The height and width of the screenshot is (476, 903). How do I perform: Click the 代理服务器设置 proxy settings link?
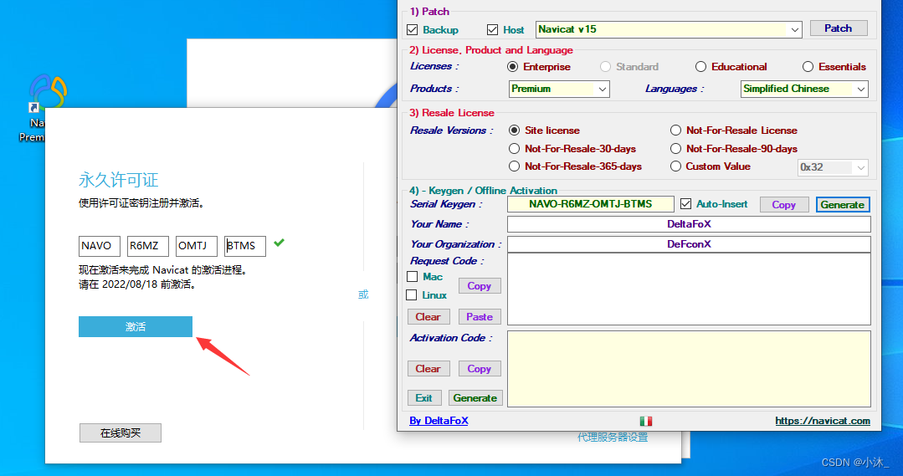613,438
